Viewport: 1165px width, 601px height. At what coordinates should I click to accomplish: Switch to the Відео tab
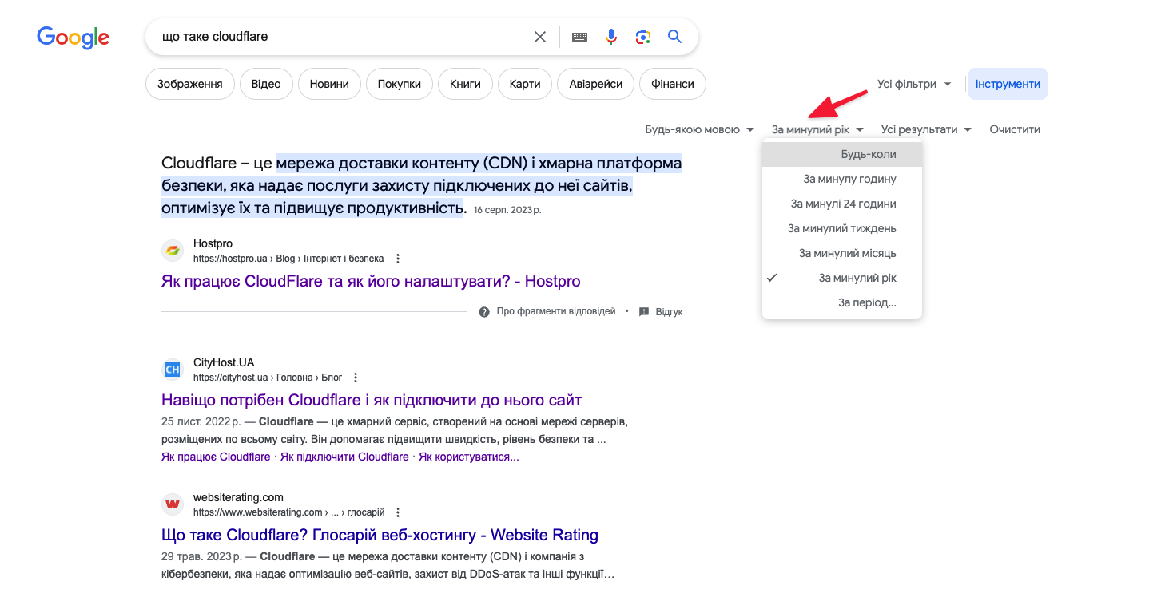point(266,84)
